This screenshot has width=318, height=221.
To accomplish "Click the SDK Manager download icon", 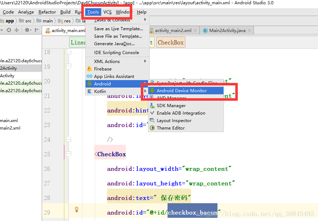I will pos(152,105).
